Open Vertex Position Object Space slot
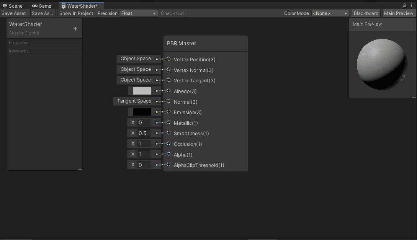 (x=136, y=59)
